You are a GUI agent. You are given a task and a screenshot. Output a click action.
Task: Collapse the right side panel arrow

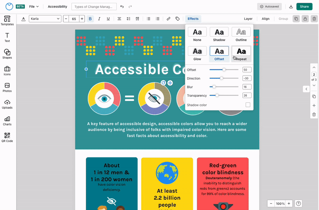point(306,89)
